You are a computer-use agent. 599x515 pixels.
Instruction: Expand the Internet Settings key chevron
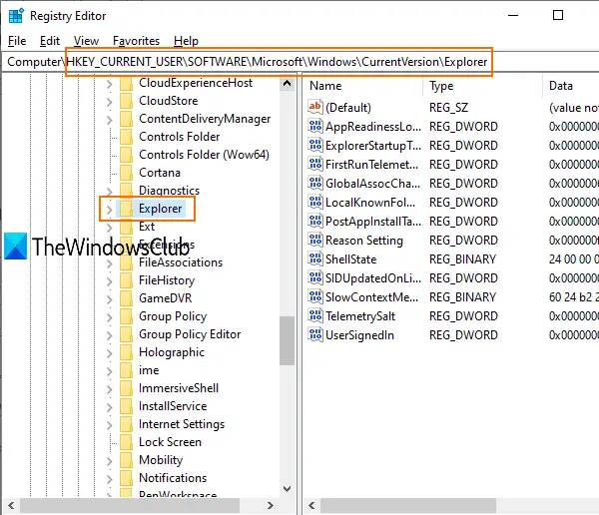pyautogui.click(x=110, y=425)
